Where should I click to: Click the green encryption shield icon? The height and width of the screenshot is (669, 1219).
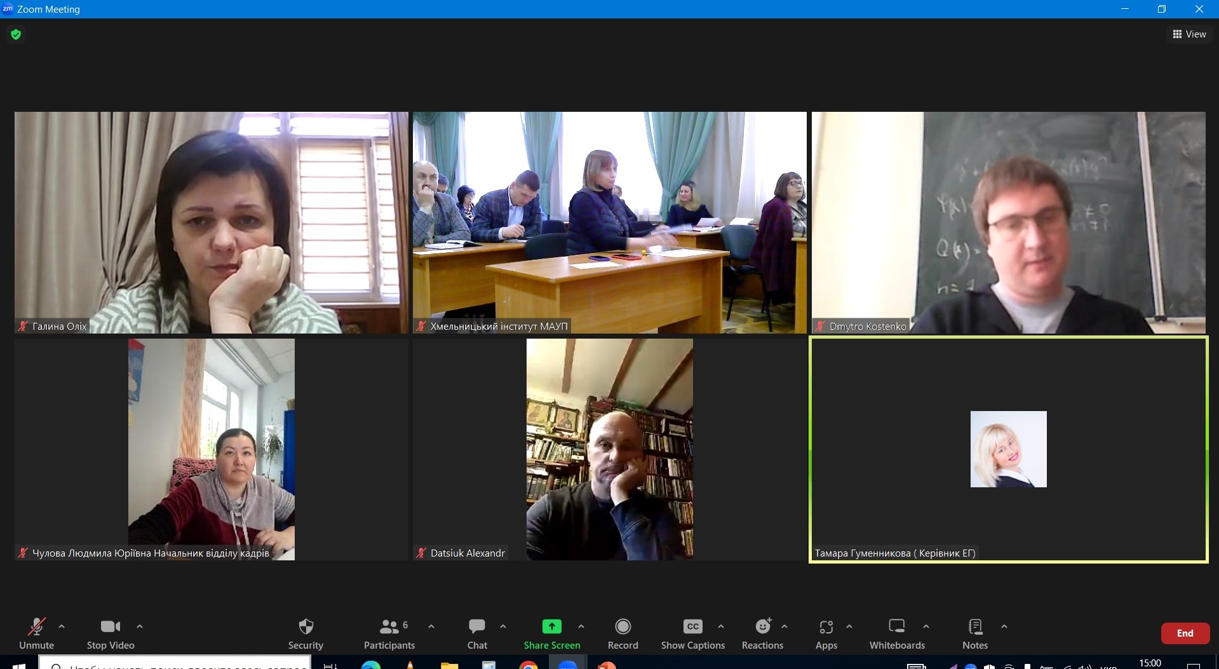click(16, 34)
